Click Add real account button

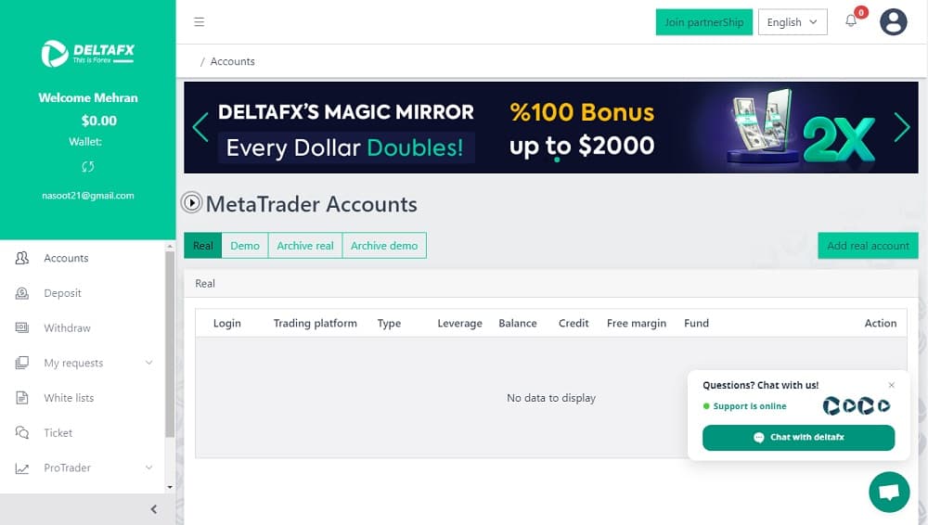tap(868, 246)
